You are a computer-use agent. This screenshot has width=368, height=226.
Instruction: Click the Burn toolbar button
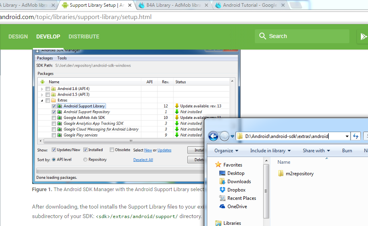[x=347, y=151]
